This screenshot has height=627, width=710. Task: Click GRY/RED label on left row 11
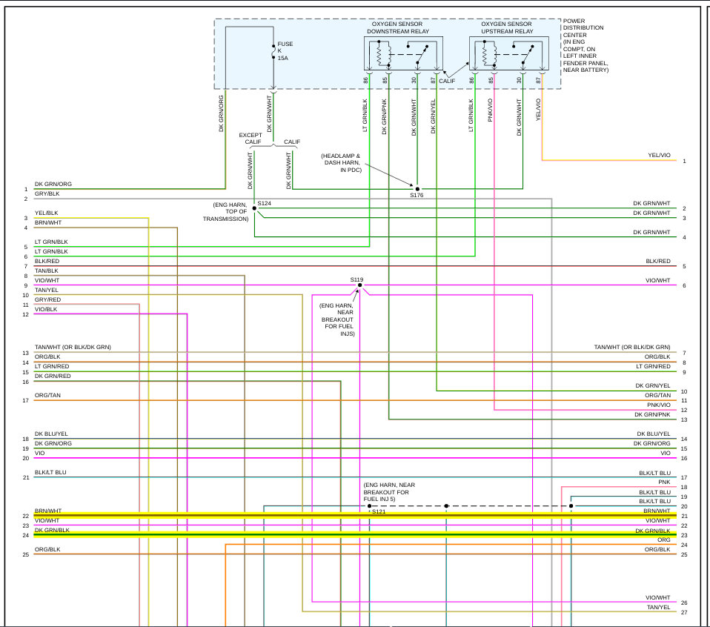(x=47, y=299)
